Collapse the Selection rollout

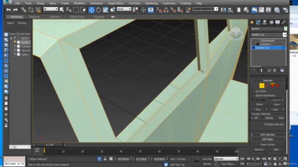(x=268, y=80)
